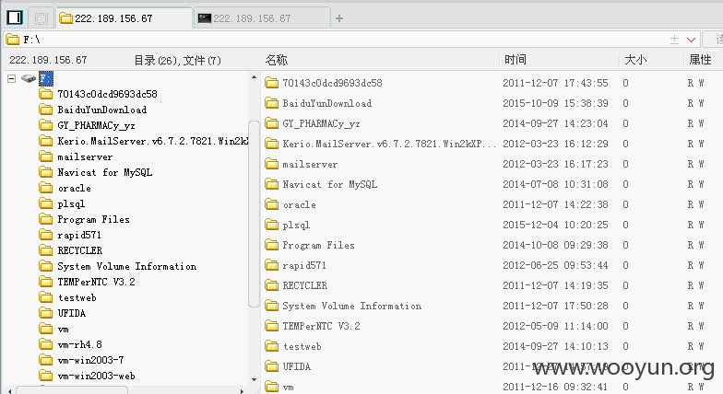The width and height of the screenshot is (723, 394).
Task: Select TEMPerNTC V3.2 in tree
Action: point(96,282)
